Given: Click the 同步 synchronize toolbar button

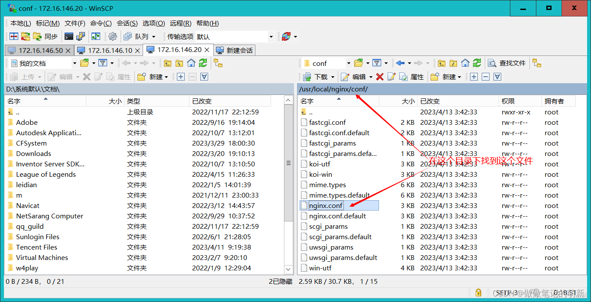Looking at the screenshot, I should [46, 36].
